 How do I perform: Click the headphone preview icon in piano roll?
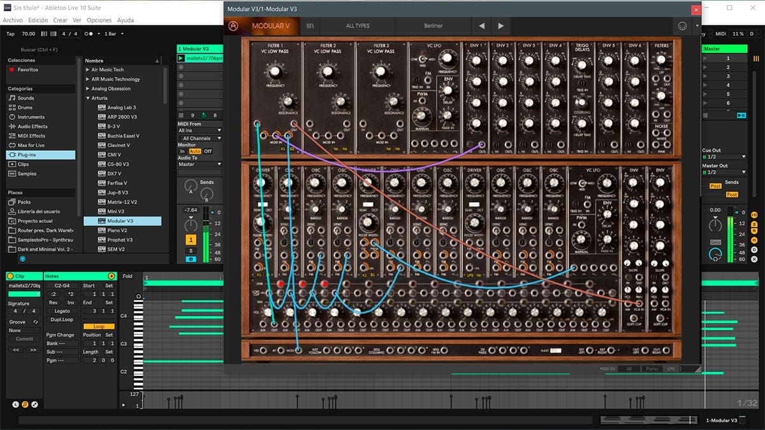pos(138,297)
